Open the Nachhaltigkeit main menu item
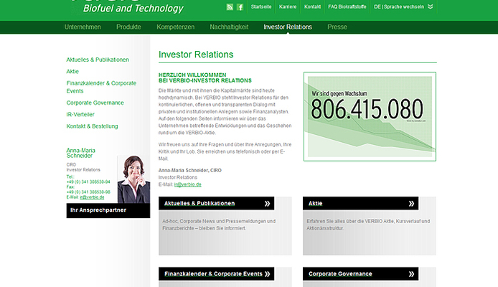 tap(229, 27)
